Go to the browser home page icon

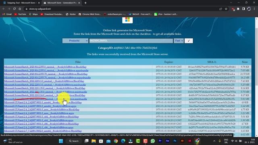(20, 9)
